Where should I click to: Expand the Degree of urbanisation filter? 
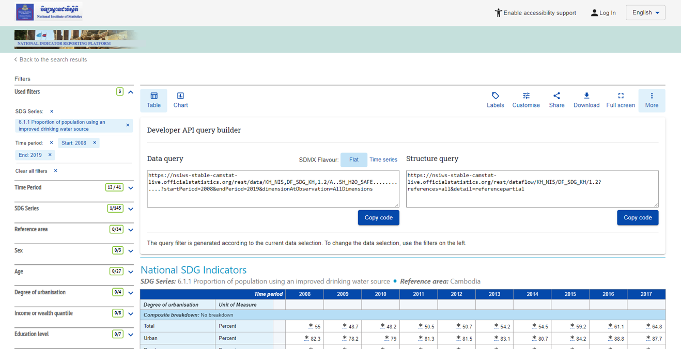(x=131, y=293)
